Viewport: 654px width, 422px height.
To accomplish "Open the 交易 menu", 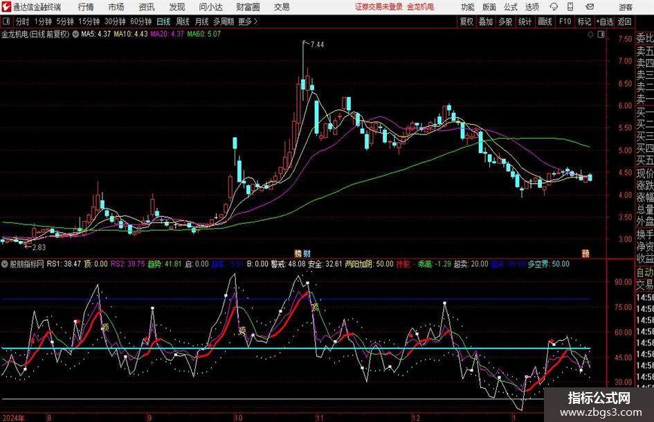I will pyautogui.click(x=282, y=7).
